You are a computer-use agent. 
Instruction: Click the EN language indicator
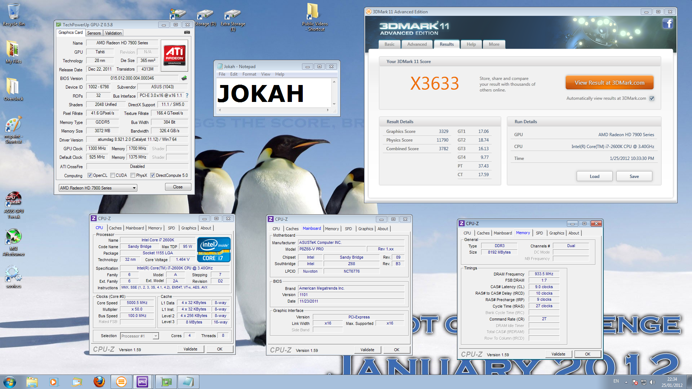[x=616, y=381]
